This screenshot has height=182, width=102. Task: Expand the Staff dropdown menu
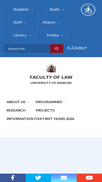pyautogui.click(x=20, y=22)
